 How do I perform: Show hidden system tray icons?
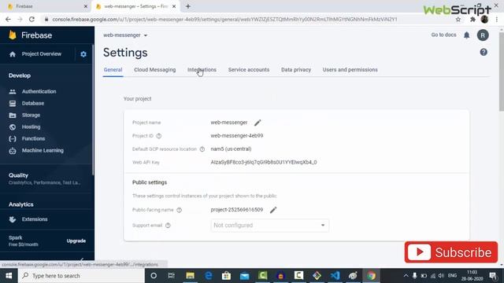tap(406, 276)
